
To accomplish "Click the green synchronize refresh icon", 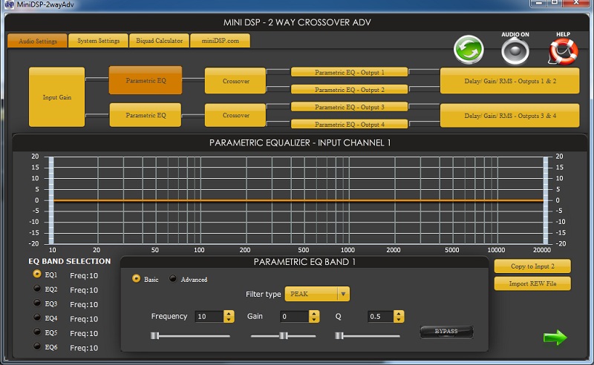I will pyautogui.click(x=469, y=50).
